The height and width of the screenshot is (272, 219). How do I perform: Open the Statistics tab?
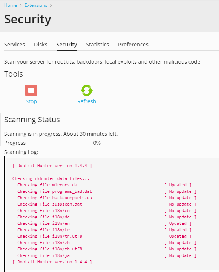point(98,45)
